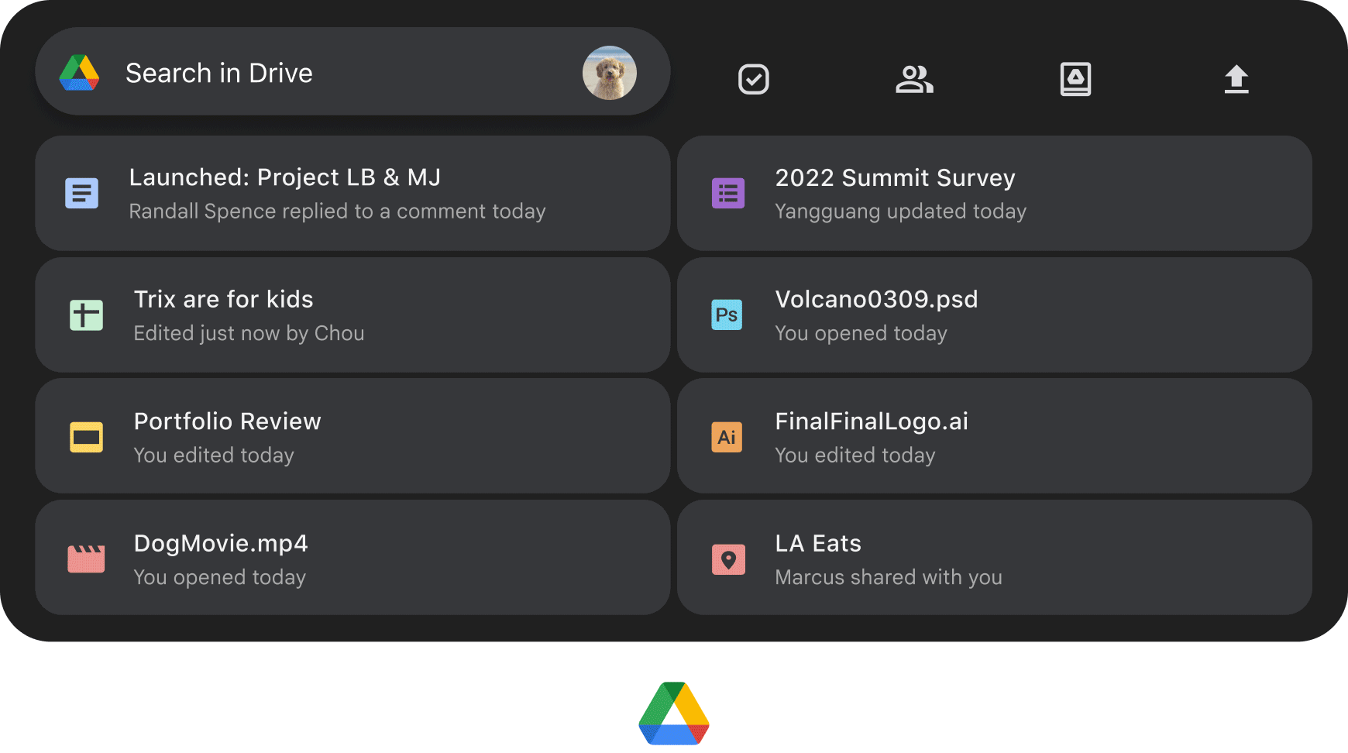The height and width of the screenshot is (753, 1348).
Task: Click the Photoshop Ps file icon
Action: (727, 315)
